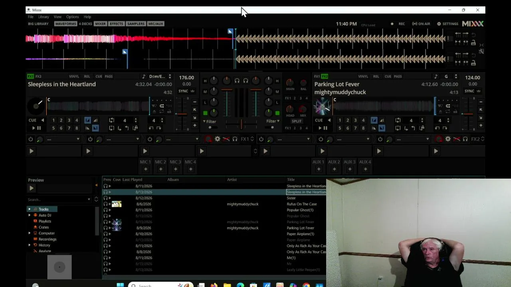The image size is (511, 287).
Task: Toggle ON AIR broadcasting
Action: tap(421, 24)
